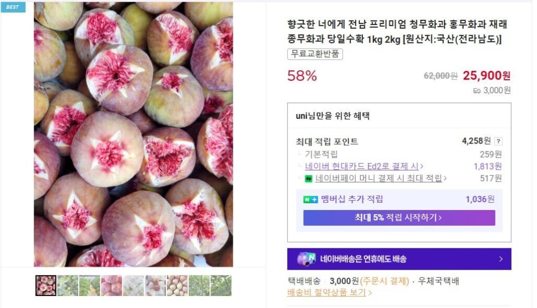Click the blue BEST badge
The height and width of the screenshot is (308, 537).
[13, 7]
